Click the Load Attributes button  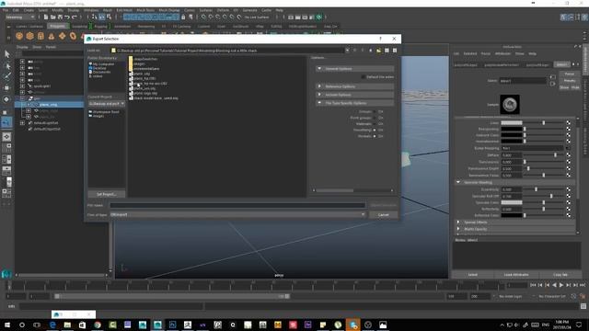[x=515, y=275]
